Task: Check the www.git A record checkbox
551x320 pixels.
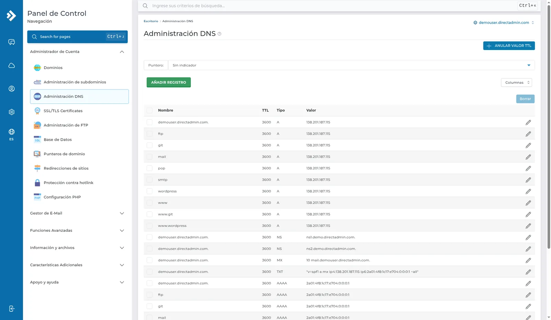Action: click(149, 214)
